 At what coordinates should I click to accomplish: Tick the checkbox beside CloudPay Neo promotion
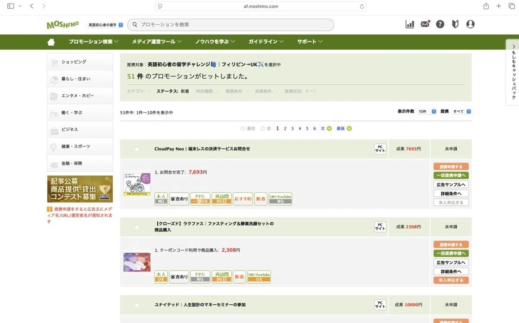click(x=137, y=149)
